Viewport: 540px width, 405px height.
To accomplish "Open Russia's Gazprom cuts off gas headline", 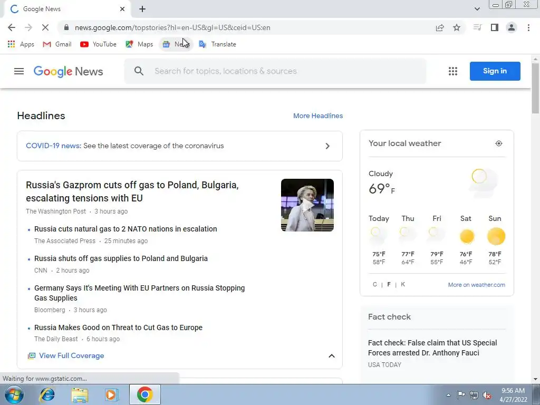I will pyautogui.click(x=132, y=191).
